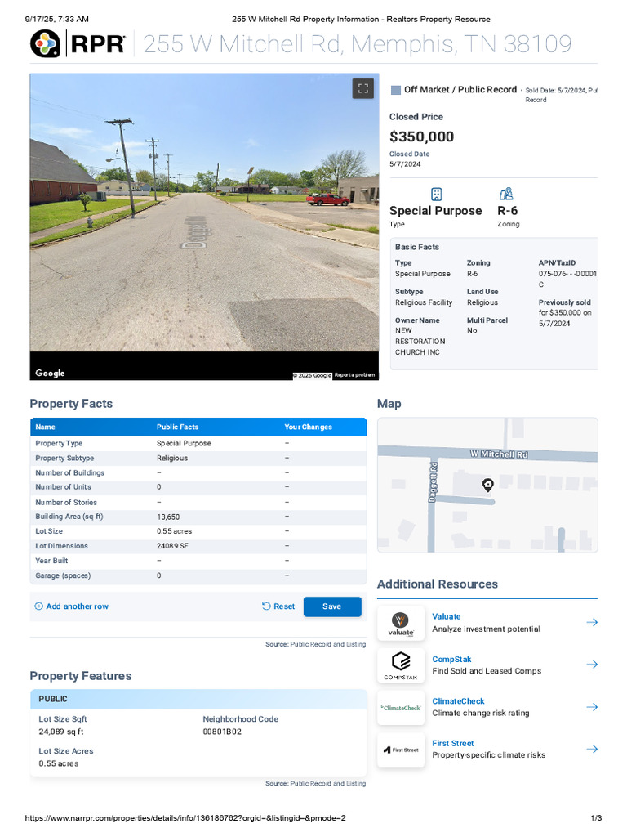Click the arrow next to CompStak
This screenshot has width=627, height=837.
(591, 665)
